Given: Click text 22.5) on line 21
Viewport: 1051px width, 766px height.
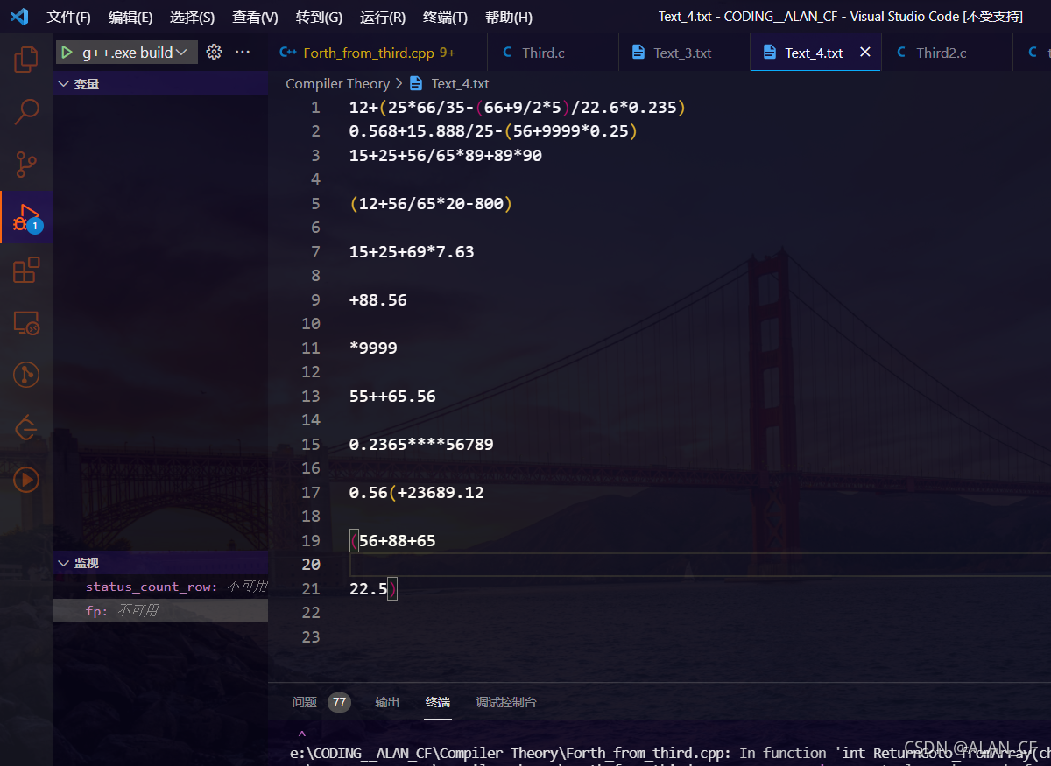Looking at the screenshot, I should coord(373,589).
